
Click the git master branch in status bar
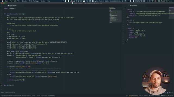point(151,96)
